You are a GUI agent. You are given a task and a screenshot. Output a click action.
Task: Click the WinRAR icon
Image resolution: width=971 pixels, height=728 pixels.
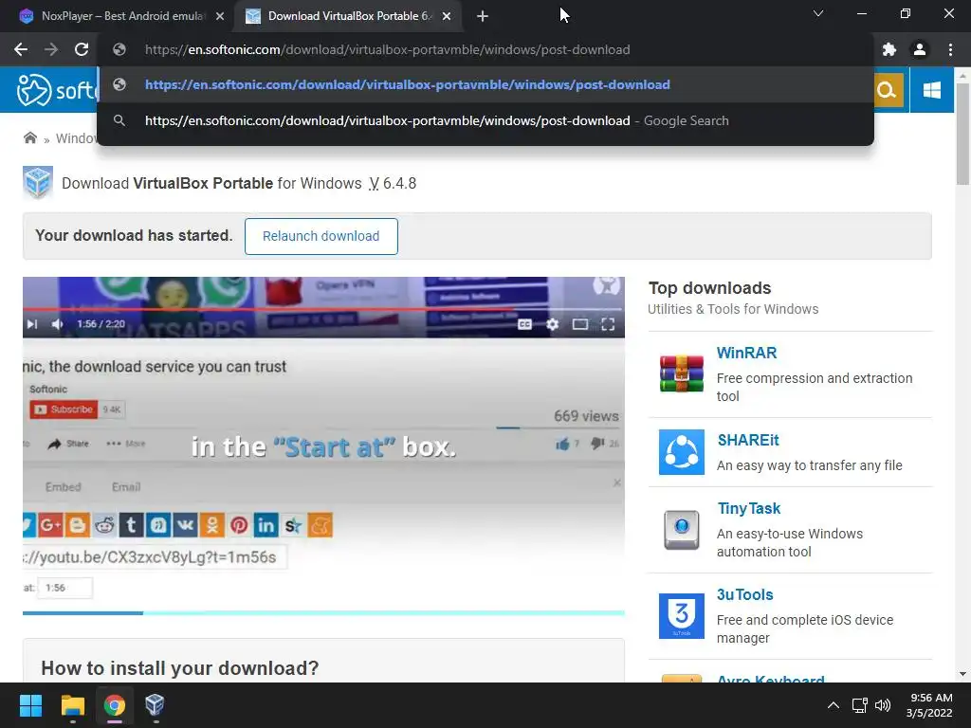point(681,373)
